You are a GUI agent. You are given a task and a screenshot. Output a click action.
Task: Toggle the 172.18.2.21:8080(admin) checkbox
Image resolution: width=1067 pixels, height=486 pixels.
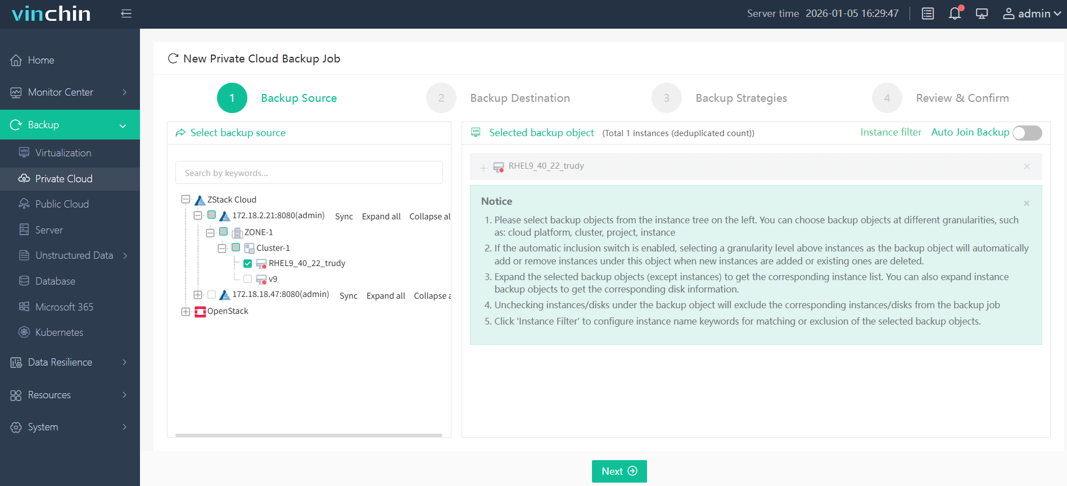point(211,215)
